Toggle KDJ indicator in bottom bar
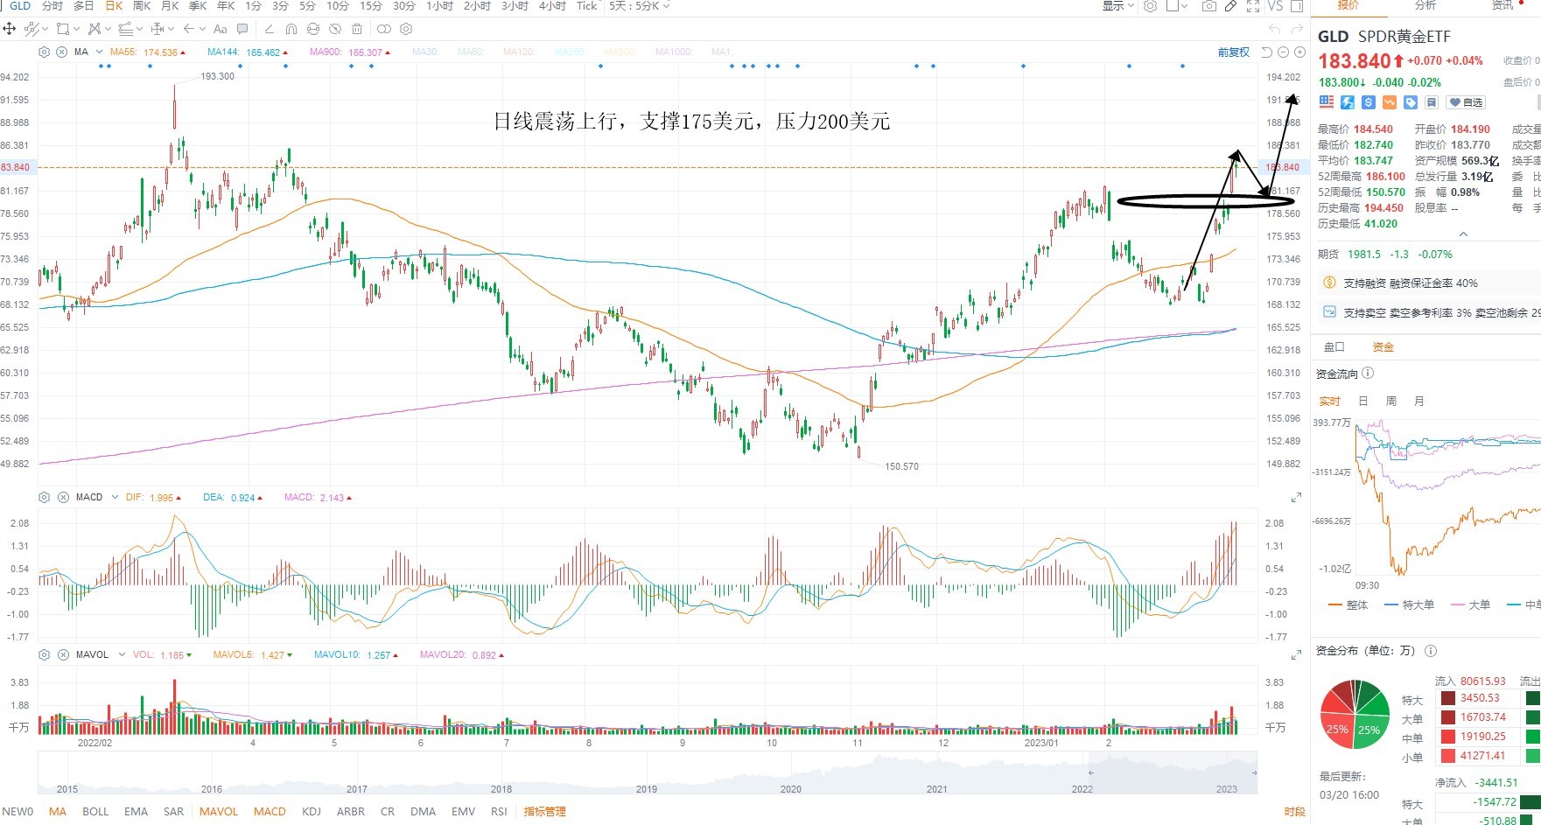 pyautogui.click(x=312, y=811)
